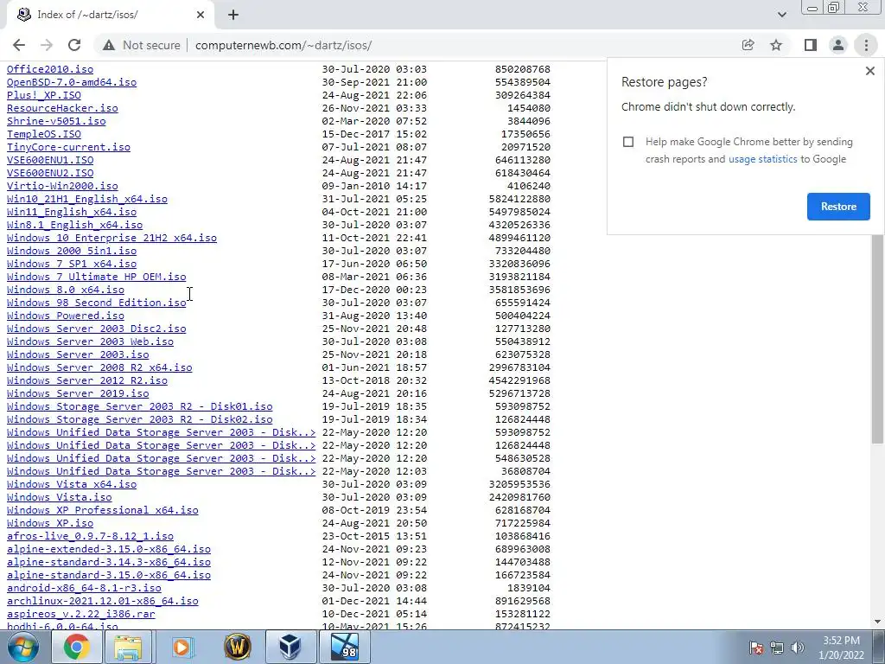Click the share page icon in address bar
Image resolution: width=885 pixels, height=664 pixels.
pyautogui.click(x=748, y=45)
